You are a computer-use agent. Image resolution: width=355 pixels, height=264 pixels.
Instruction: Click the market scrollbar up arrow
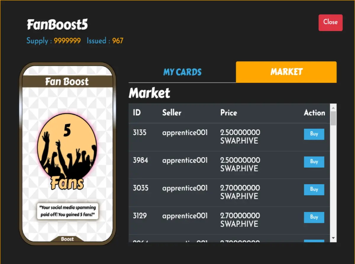pos(333,107)
